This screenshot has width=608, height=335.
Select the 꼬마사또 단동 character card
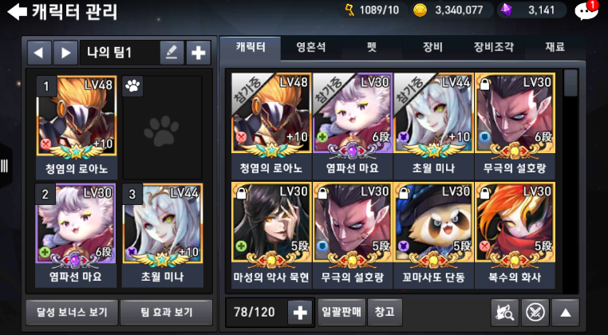[433, 235]
